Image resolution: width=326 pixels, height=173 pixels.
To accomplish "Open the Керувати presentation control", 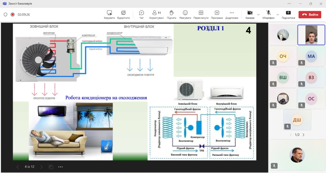I will point(109,14).
